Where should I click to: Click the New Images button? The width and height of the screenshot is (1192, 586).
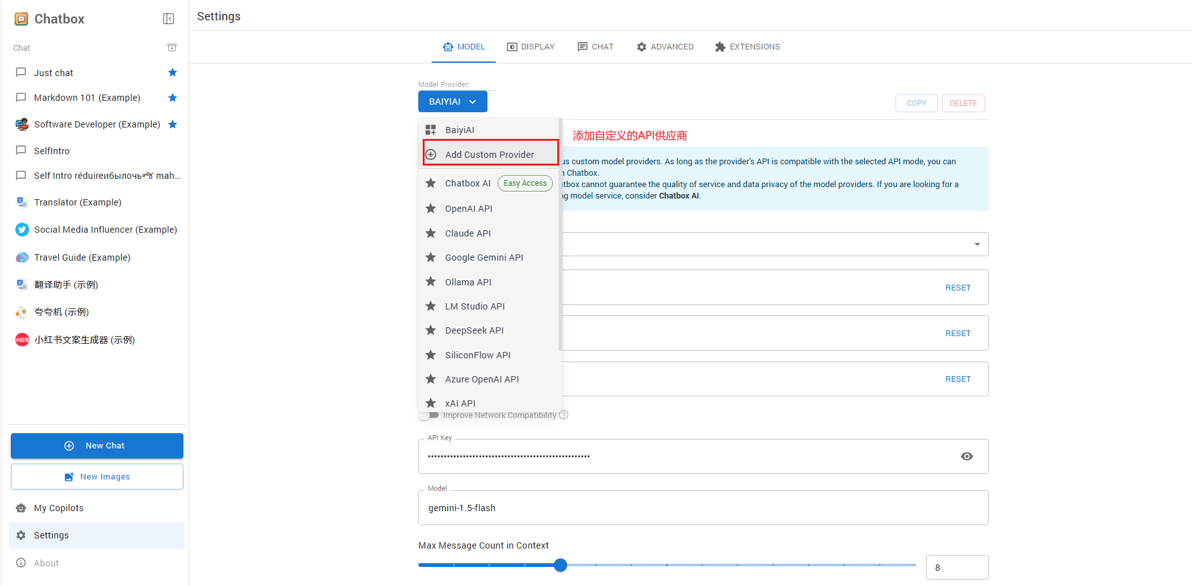point(97,477)
